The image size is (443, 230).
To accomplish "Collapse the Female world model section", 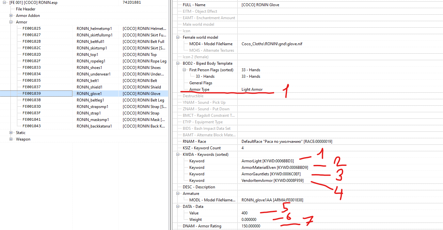I will [178, 37].
